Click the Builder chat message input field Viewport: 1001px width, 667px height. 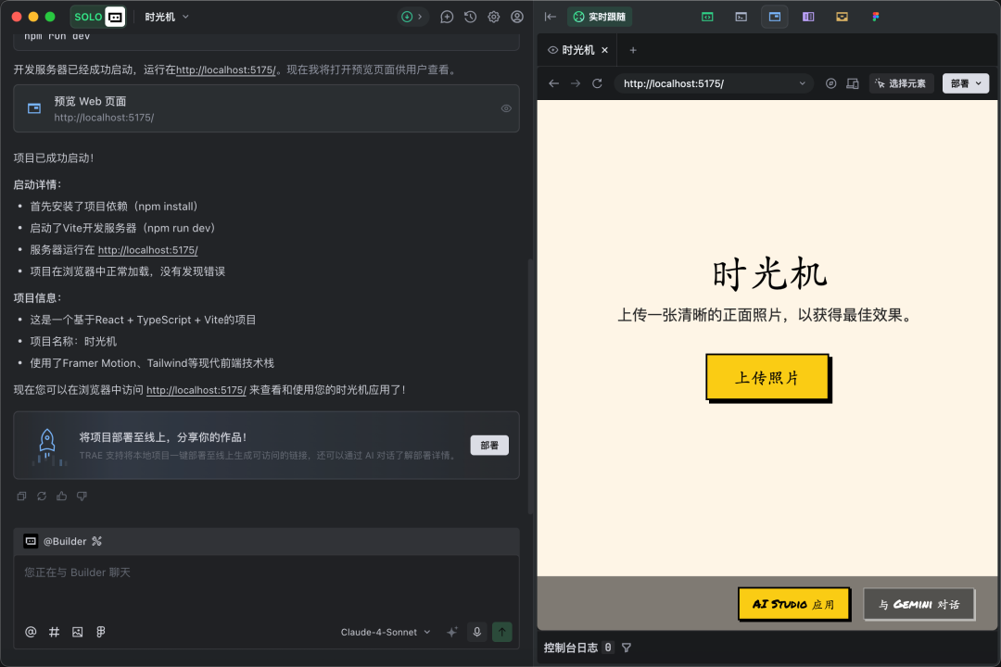tap(266, 584)
